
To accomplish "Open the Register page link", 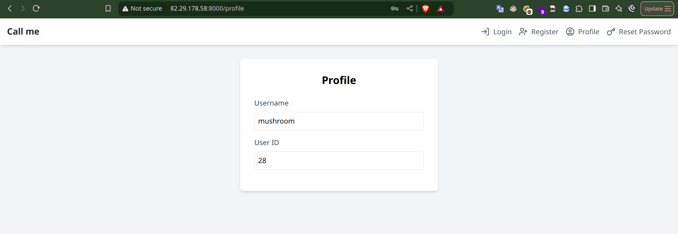I will coord(539,32).
